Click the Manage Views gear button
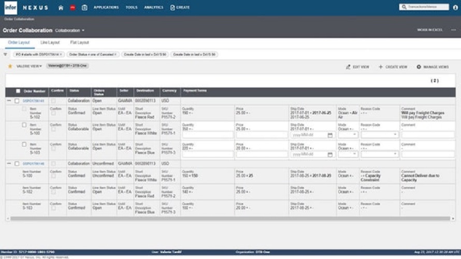This screenshot has width=461, height=259. point(433,67)
